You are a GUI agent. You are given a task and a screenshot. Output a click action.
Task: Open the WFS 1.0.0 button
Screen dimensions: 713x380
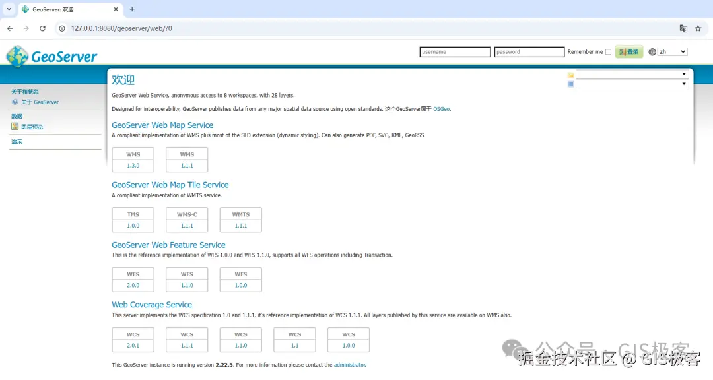click(241, 280)
